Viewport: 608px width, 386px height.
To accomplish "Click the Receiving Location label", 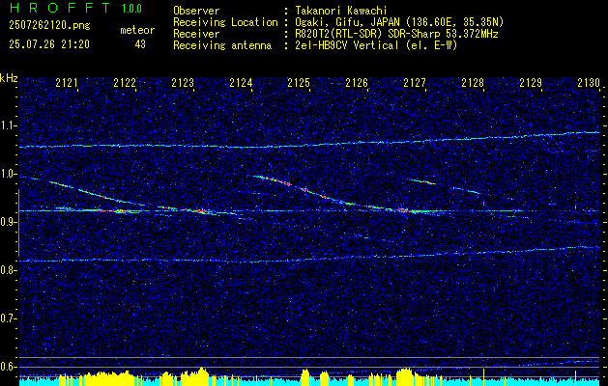I will [225, 22].
